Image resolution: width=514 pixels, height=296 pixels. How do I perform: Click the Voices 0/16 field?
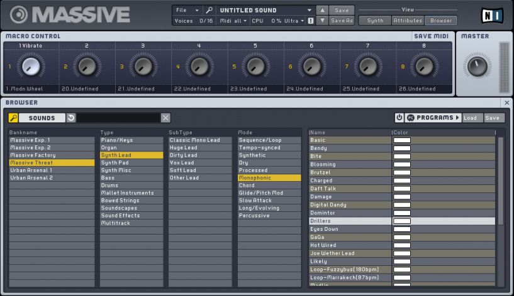pyautogui.click(x=193, y=21)
